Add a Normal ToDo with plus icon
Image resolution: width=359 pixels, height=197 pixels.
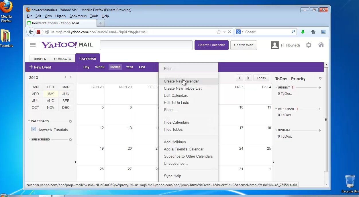coord(320,130)
